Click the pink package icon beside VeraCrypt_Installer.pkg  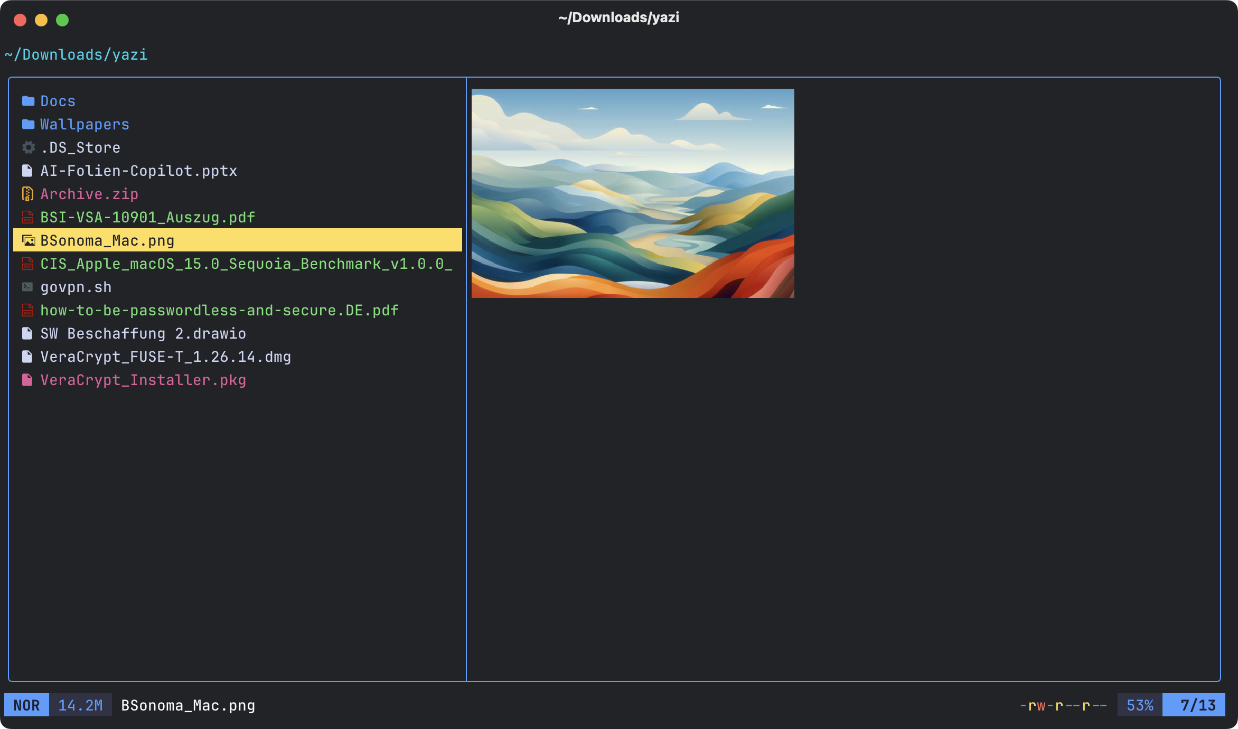pos(27,380)
